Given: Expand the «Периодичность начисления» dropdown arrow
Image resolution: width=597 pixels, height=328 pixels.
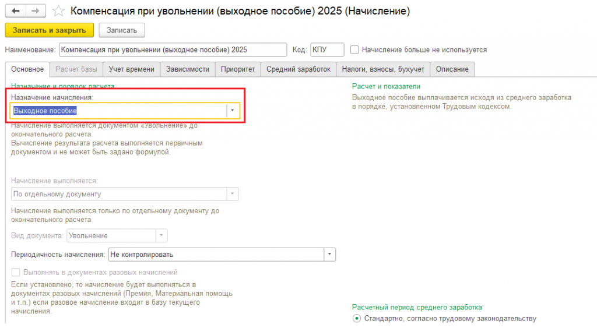Looking at the screenshot, I should pos(330,255).
